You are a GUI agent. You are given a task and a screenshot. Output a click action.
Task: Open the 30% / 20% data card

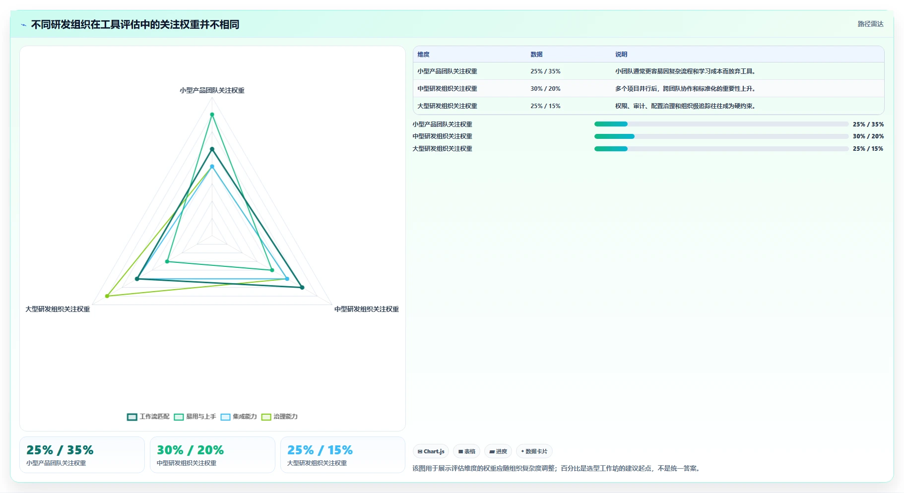pos(212,455)
